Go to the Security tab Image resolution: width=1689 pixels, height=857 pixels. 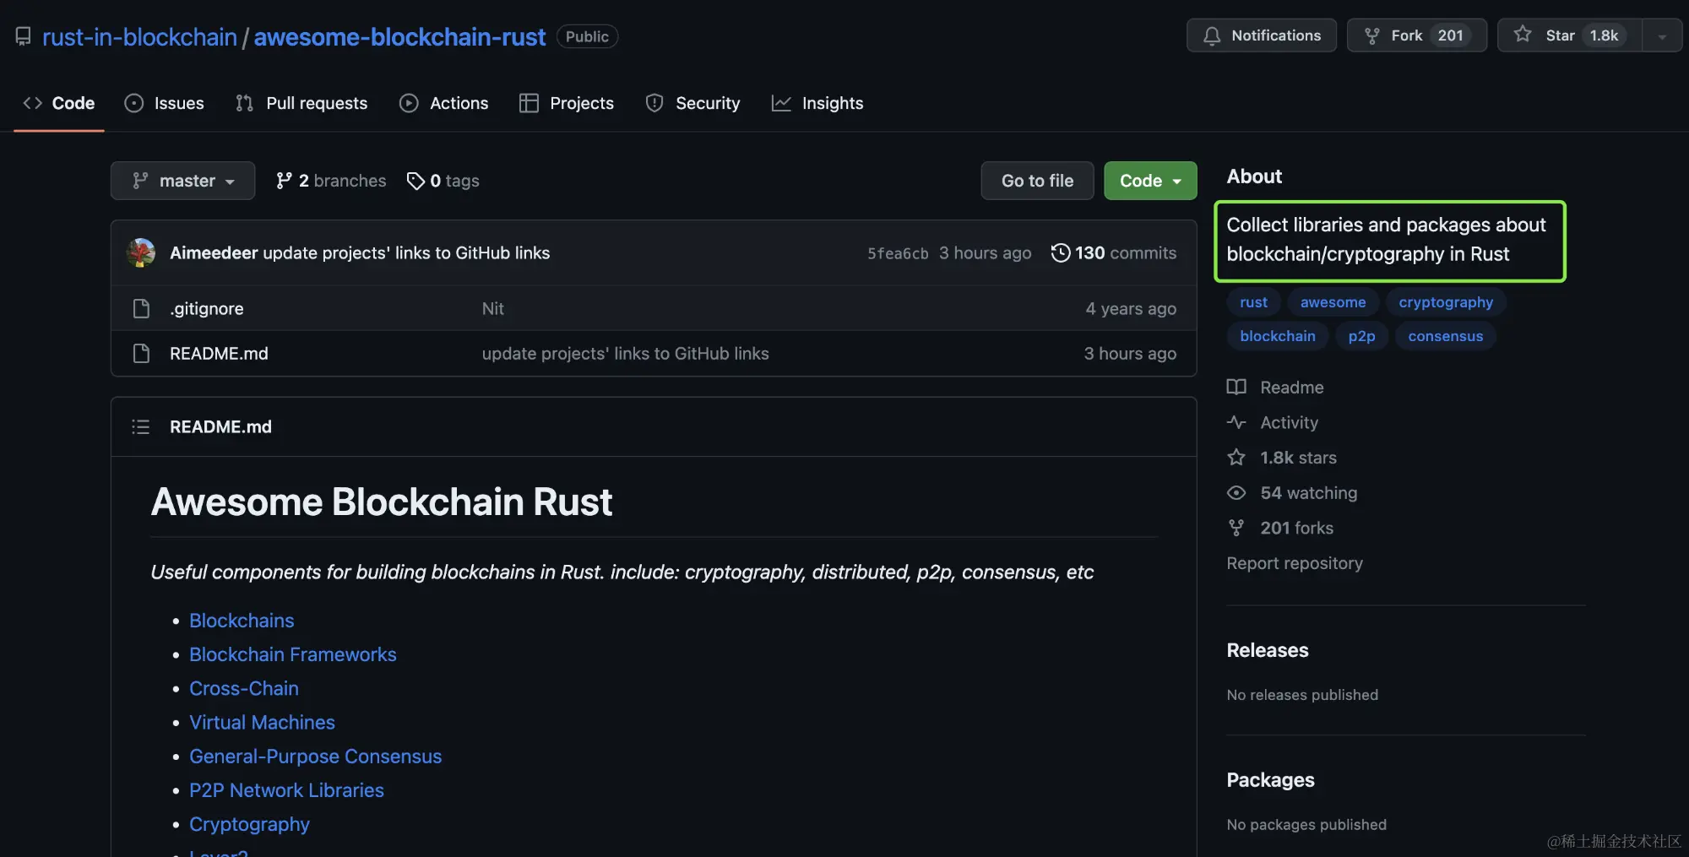[693, 103]
